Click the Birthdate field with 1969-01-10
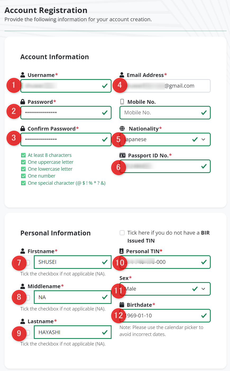 [165, 316]
